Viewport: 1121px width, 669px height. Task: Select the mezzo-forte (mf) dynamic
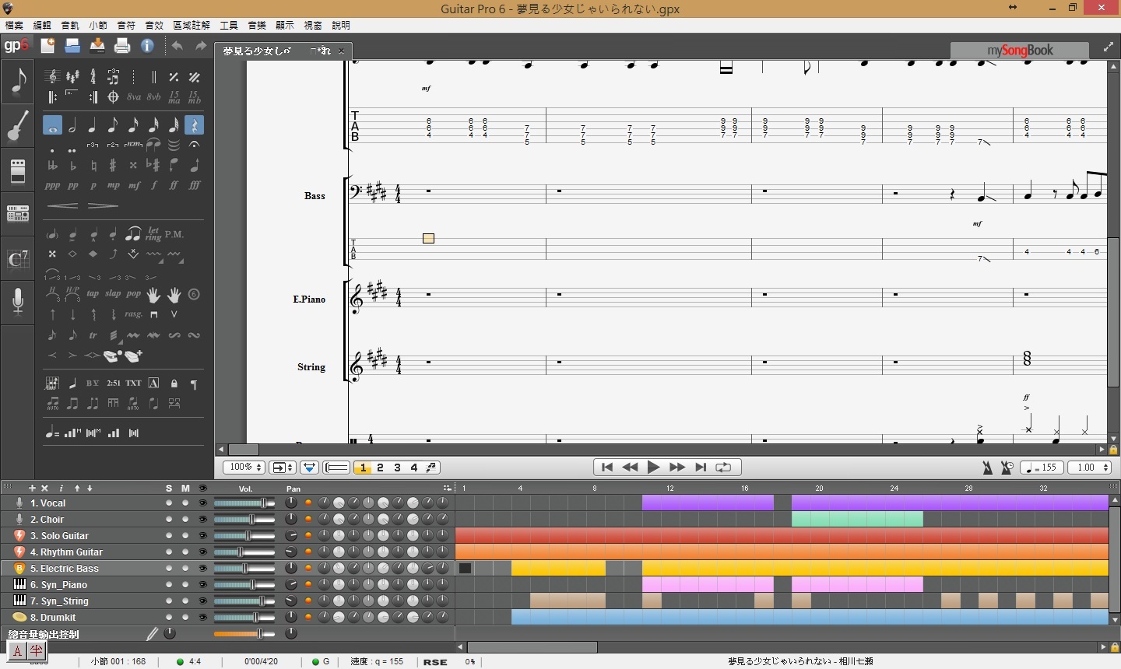[134, 185]
